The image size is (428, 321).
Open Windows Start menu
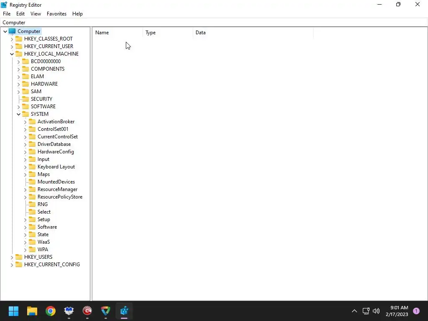tap(13, 311)
